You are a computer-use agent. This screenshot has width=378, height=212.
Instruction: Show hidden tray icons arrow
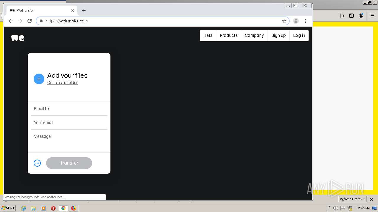click(x=329, y=208)
